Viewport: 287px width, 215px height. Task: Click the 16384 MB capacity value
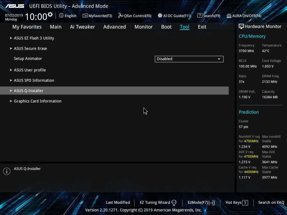[x=270, y=97]
